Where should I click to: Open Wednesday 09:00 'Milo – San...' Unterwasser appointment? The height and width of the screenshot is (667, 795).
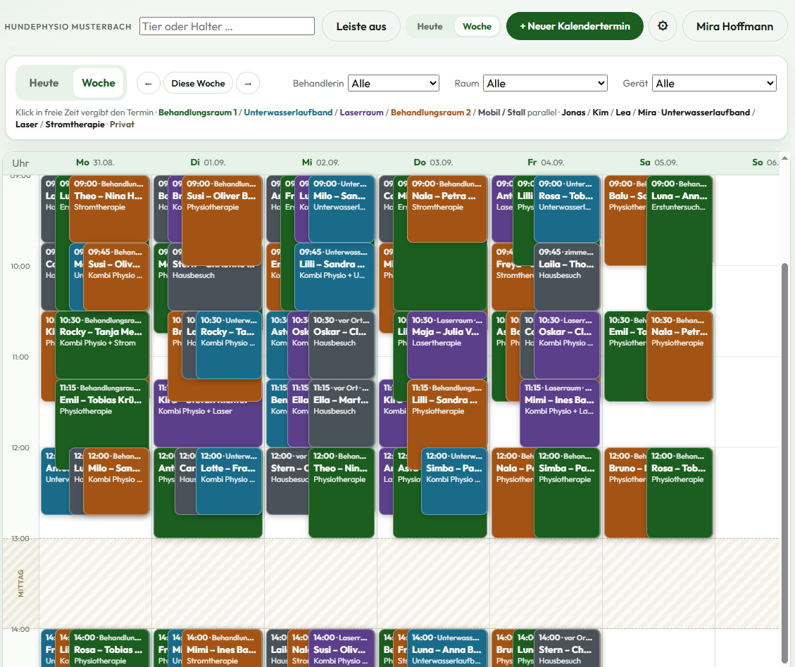coord(342,209)
